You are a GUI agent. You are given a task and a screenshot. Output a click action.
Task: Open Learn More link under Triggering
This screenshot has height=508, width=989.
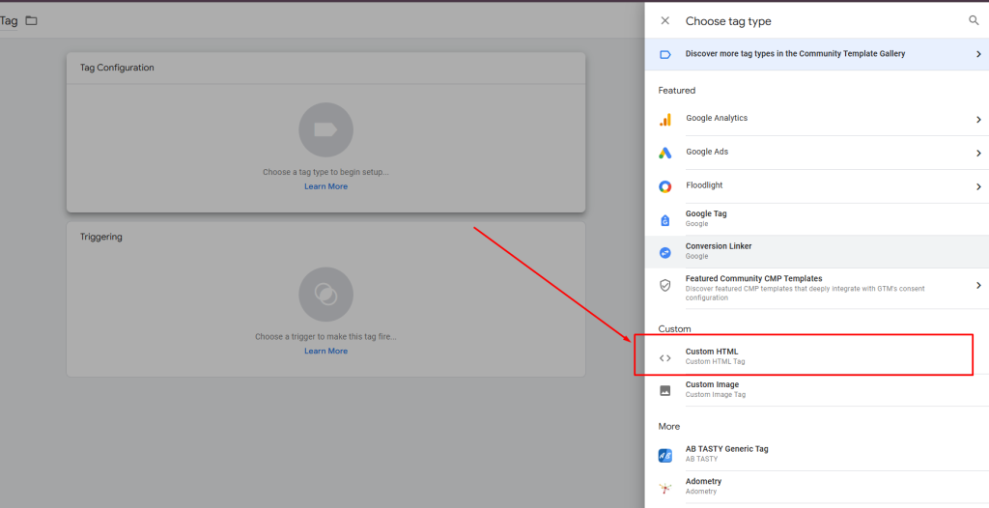(325, 351)
